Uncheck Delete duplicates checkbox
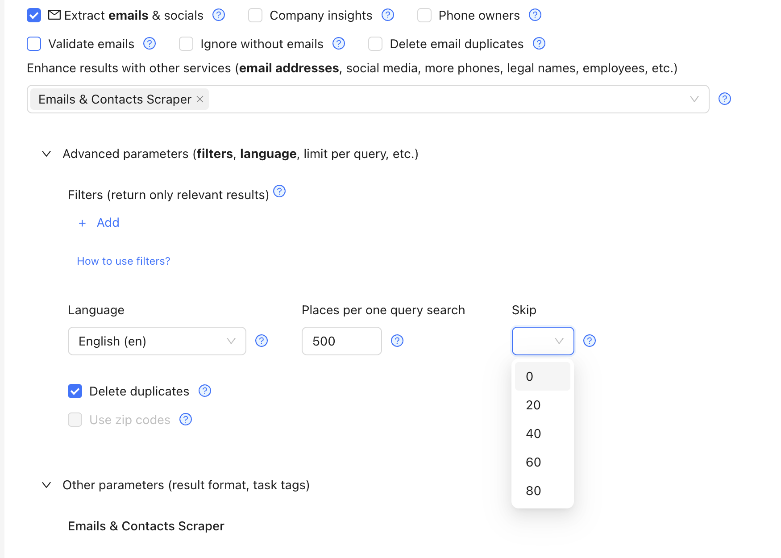Image resolution: width=781 pixels, height=558 pixels. coord(75,391)
